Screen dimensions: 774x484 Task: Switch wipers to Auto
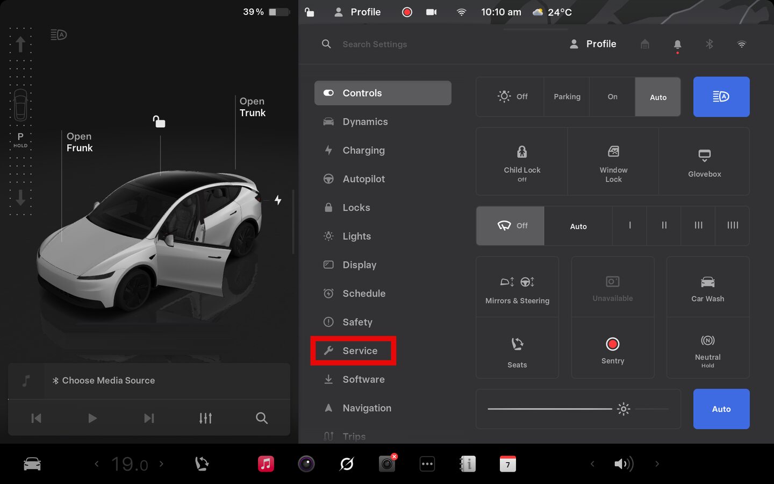tap(578, 226)
